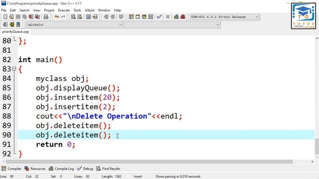Click the New file toolbar icon

point(5,17)
